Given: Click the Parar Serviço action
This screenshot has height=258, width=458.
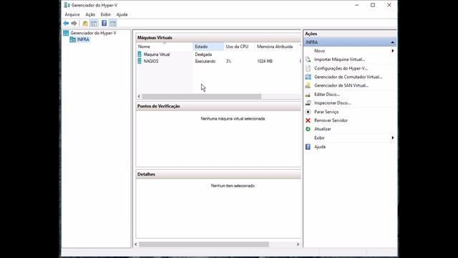Looking at the screenshot, I should [326, 112].
